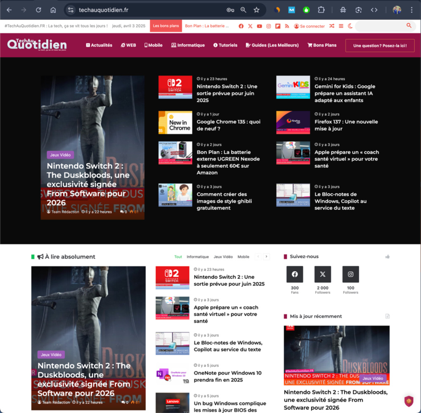The height and width of the screenshot is (413, 421).
Task: Open the New in Chrome thumbnail
Action: (x=175, y=123)
